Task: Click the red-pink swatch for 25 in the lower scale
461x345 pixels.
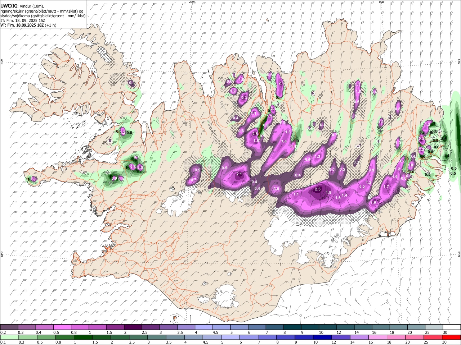Action: (x=433, y=337)
